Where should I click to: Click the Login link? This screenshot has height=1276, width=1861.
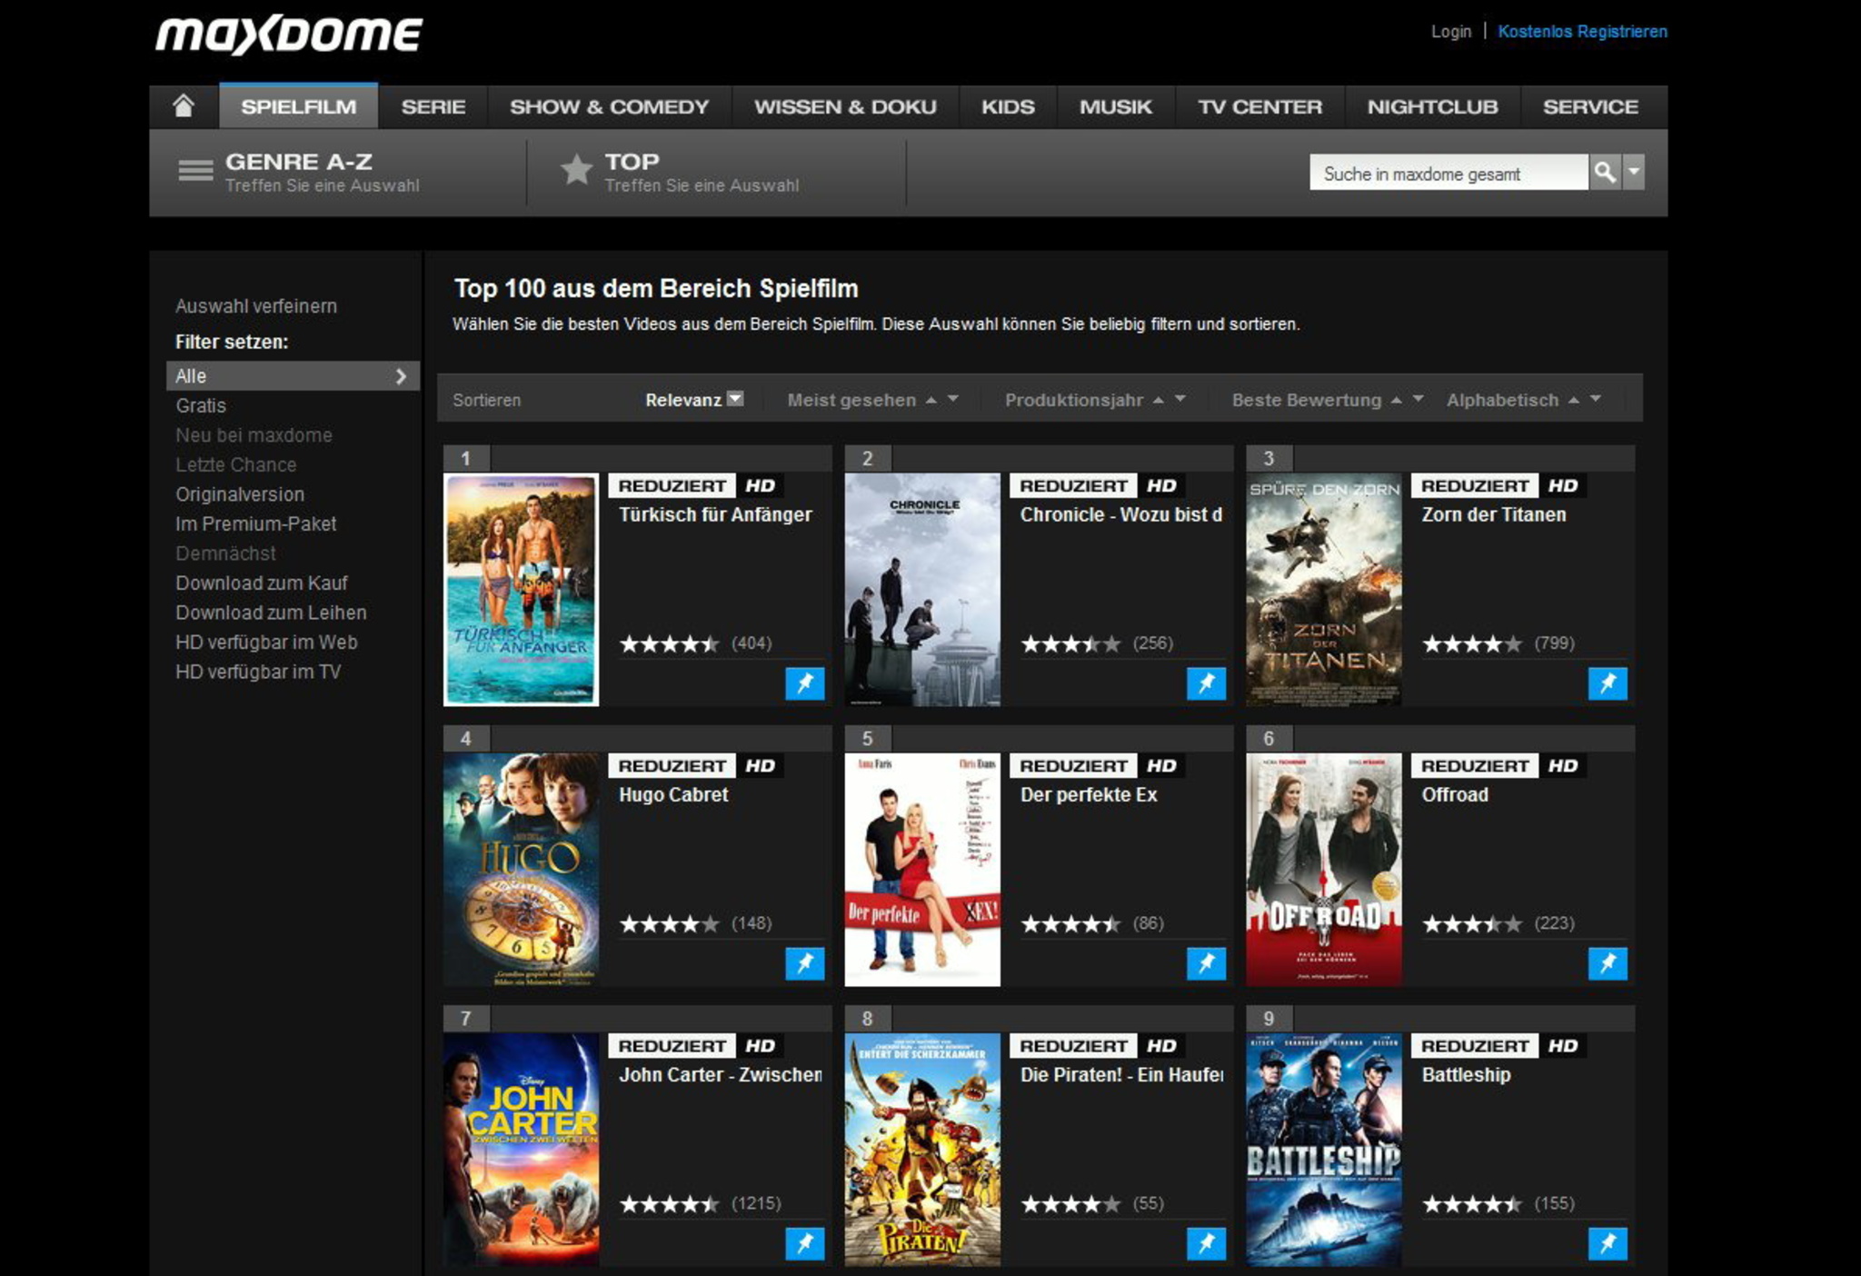pyautogui.click(x=1451, y=32)
